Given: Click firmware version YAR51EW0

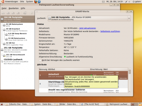Looking at the screenshot, I should pyautogui.click(x=69, y=38).
